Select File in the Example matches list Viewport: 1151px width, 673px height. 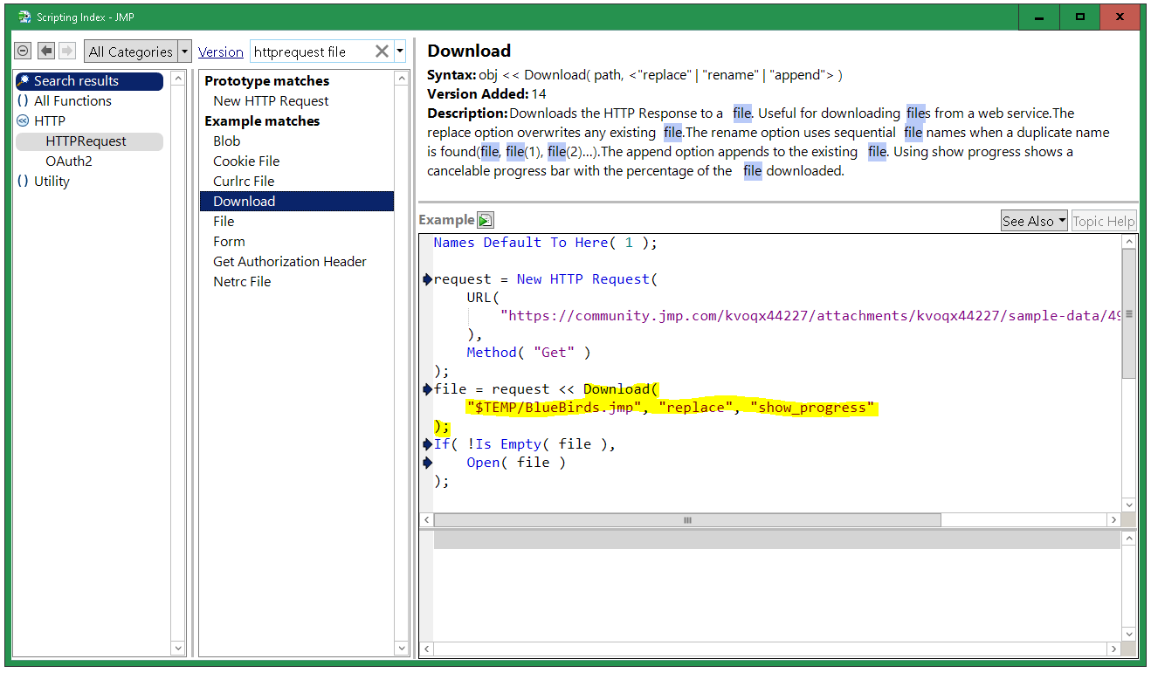pyautogui.click(x=223, y=221)
